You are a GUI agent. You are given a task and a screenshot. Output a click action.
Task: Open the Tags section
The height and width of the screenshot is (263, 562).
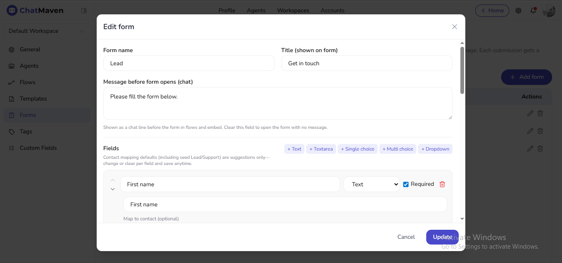click(x=26, y=131)
